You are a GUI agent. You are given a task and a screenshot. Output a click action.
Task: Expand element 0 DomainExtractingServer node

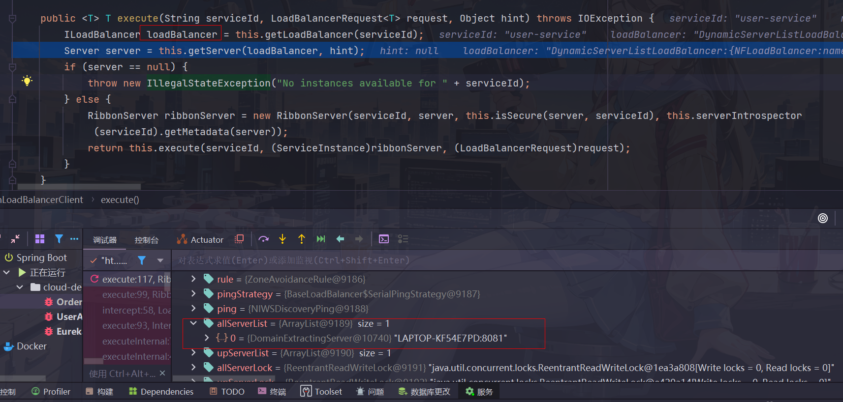207,338
